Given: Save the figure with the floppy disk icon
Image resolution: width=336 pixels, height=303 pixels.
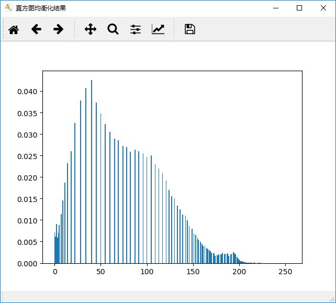Looking at the screenshot, I should [190, 29].
